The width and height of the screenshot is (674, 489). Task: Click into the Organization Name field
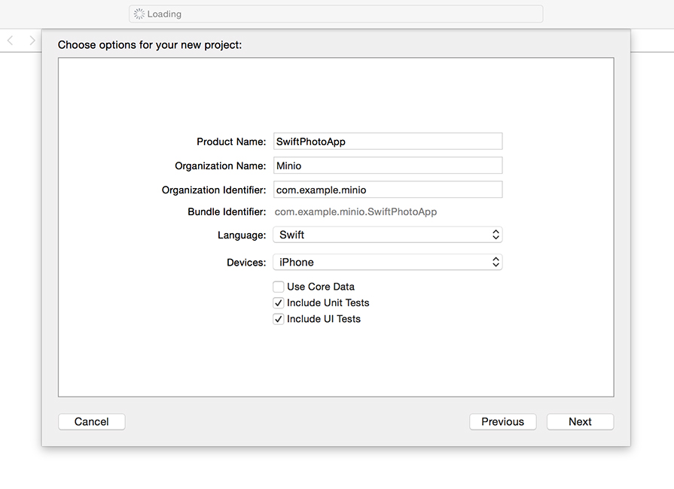387,166
